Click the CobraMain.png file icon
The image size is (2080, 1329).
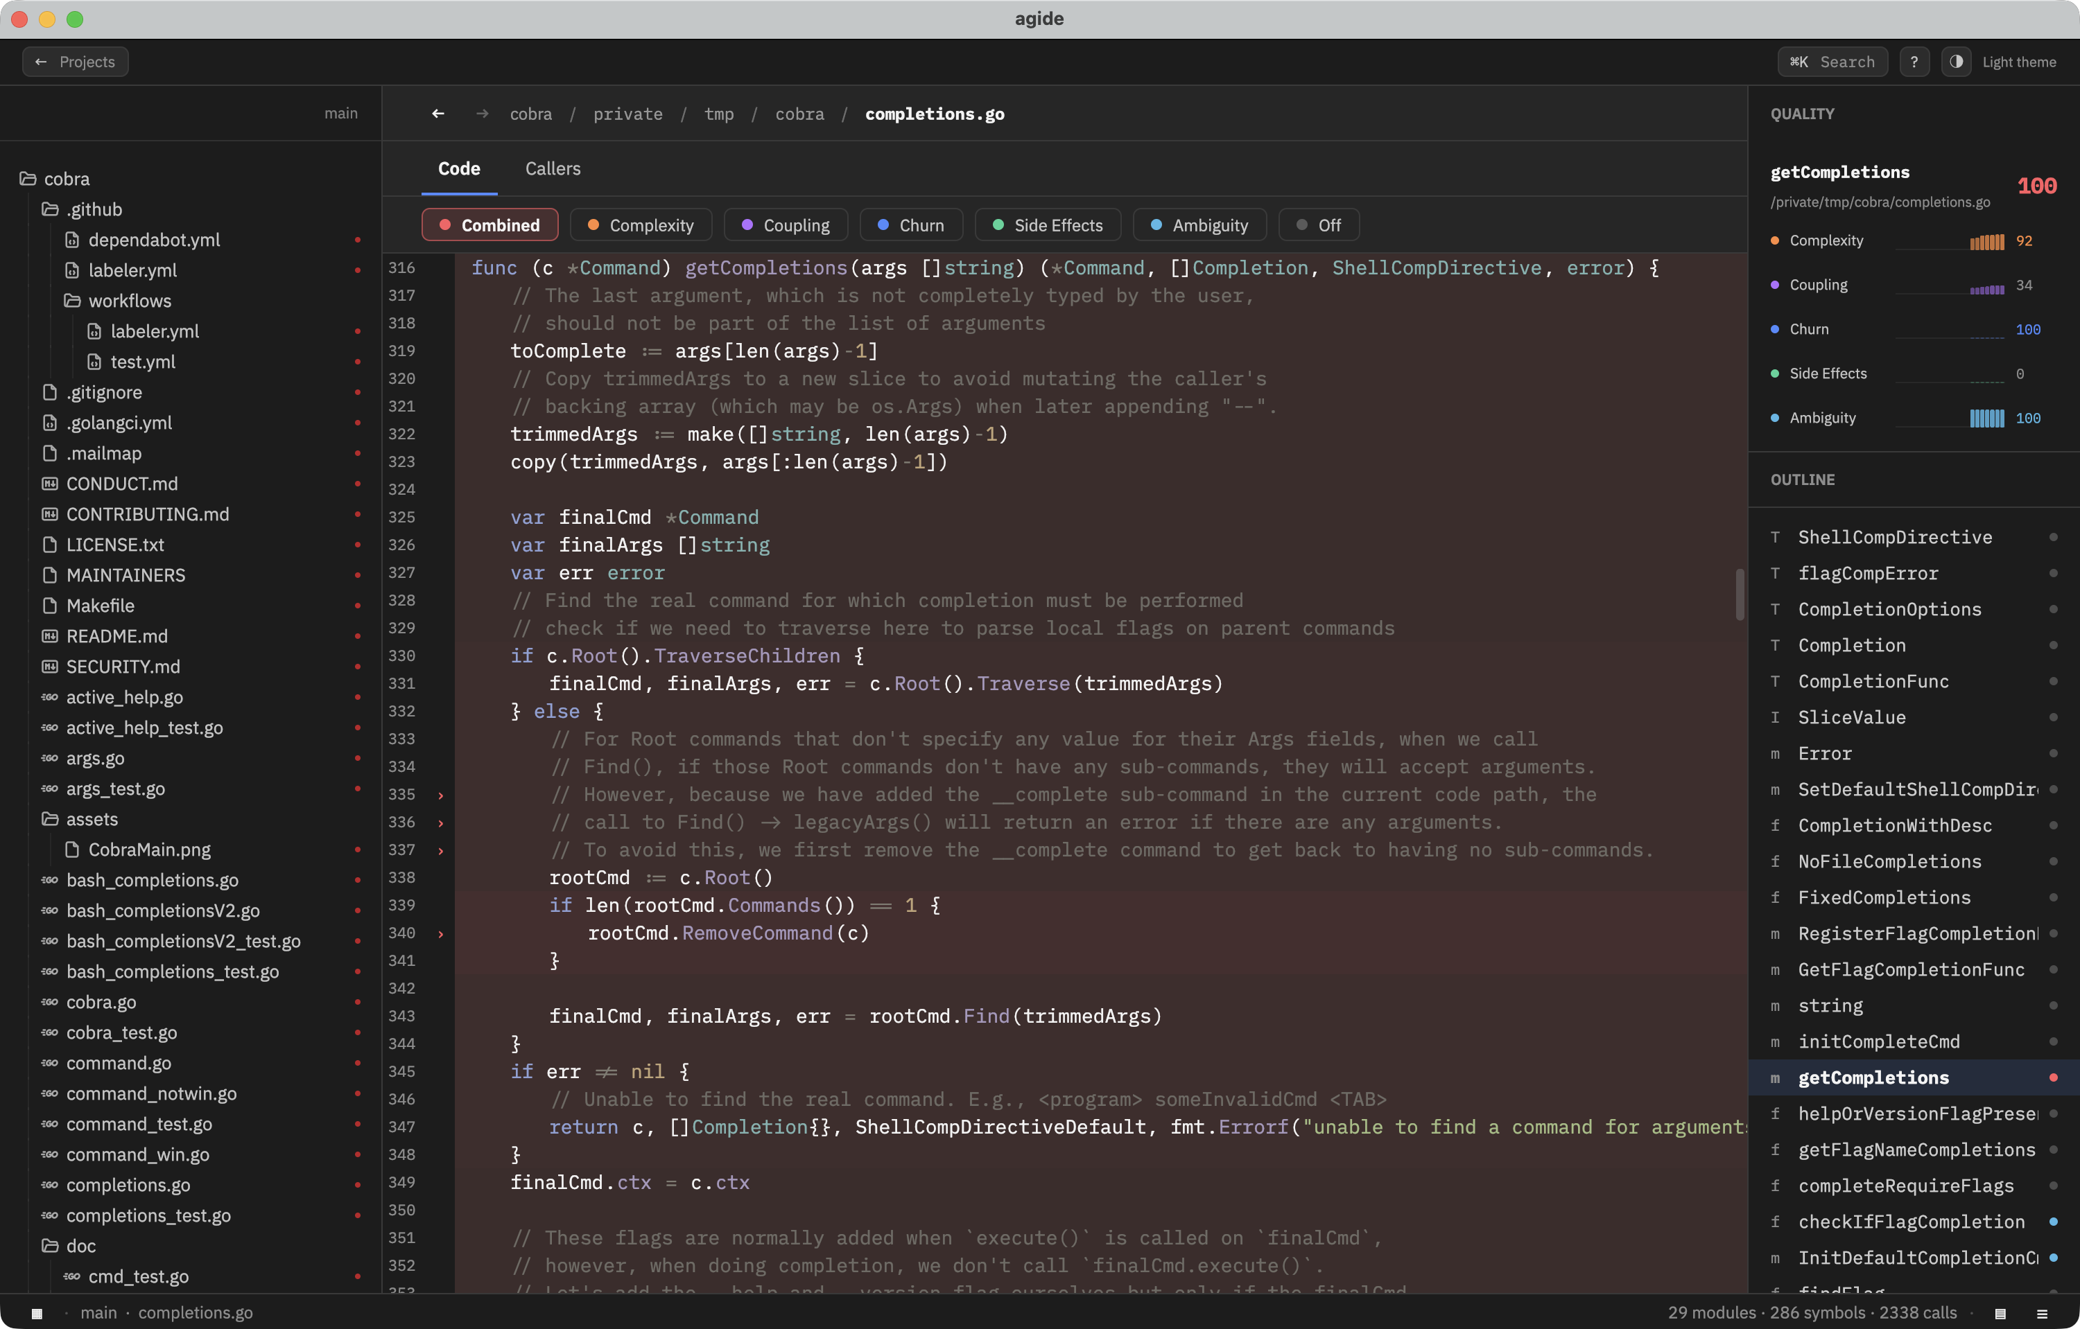tap(73, 850)
